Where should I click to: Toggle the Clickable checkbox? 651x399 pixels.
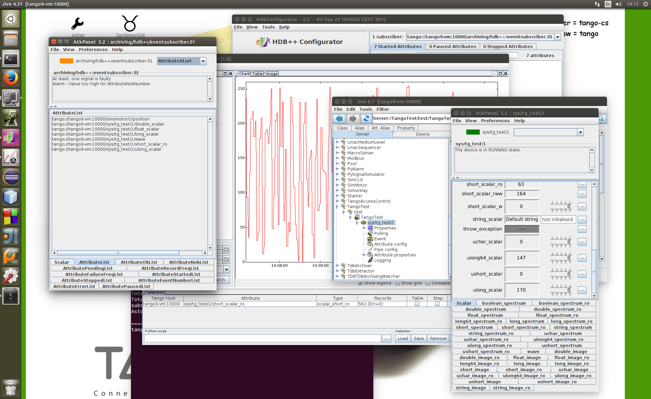(428, 283)
